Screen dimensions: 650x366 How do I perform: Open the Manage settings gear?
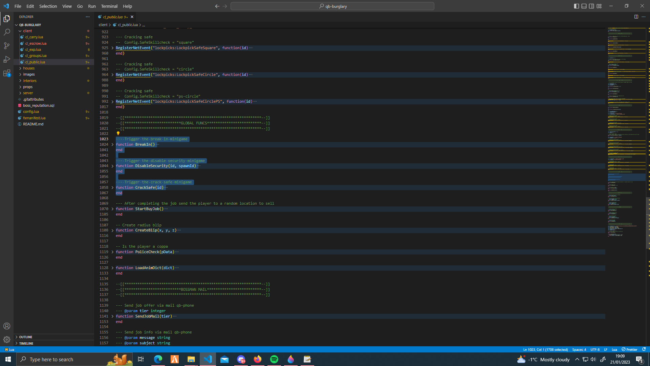pos(7,340)
